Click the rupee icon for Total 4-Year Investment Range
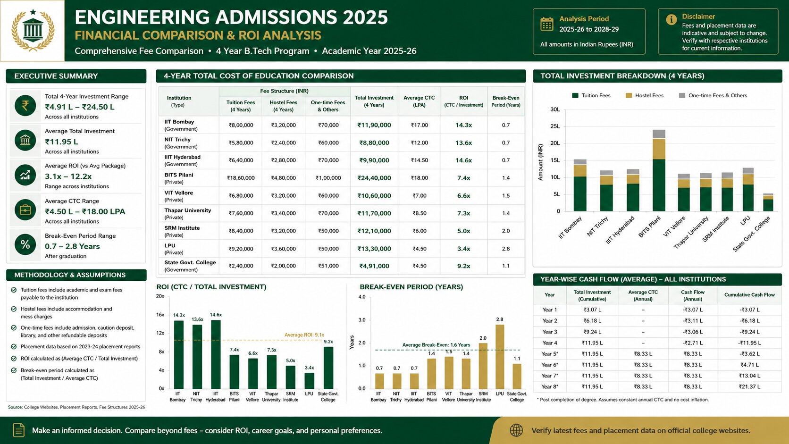The height and width of the screenshot is (444, 789). (25, 106)
